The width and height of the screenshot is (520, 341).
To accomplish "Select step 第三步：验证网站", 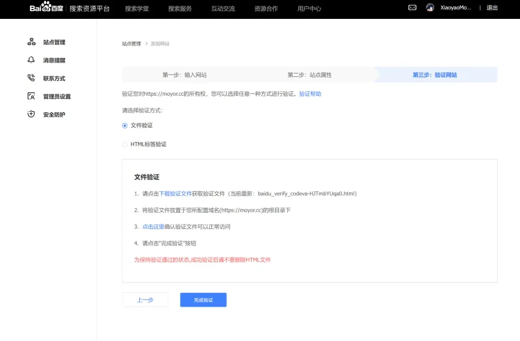I will [435, 75].
